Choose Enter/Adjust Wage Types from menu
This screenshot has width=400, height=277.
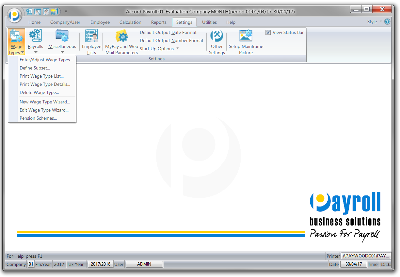(x=42, y=60)
